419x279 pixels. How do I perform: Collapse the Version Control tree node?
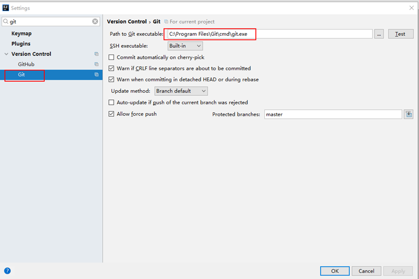[6, 54]
